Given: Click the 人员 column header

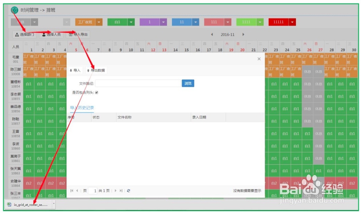Looking at the screenshot, I should (16, 47).
